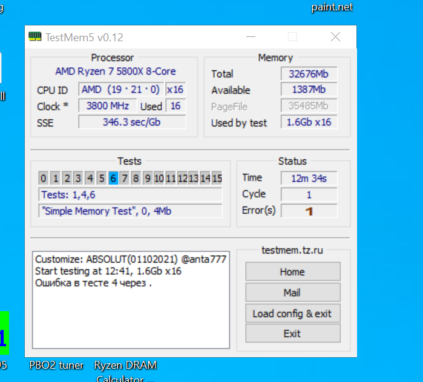
Task: Select test box number 4
Action: 90,178
